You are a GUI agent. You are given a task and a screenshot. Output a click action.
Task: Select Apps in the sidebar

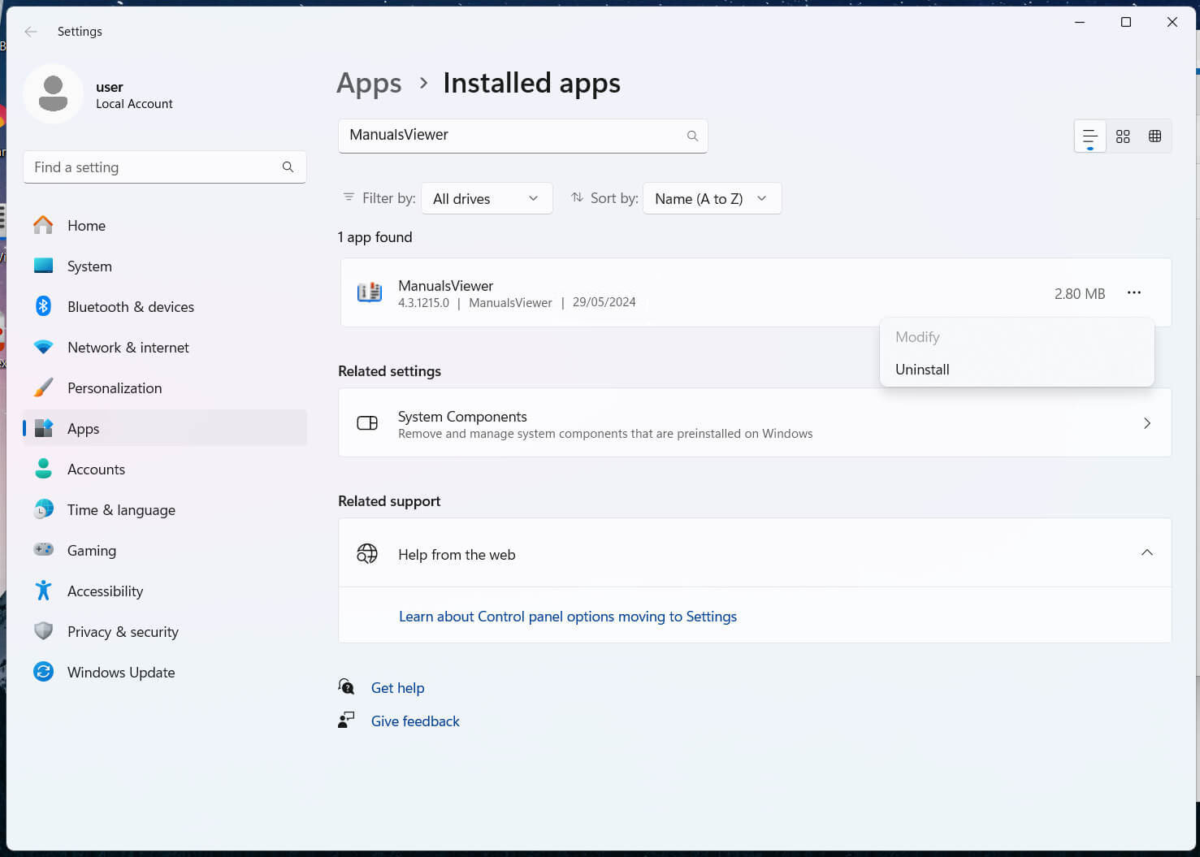tap(165, 429)
